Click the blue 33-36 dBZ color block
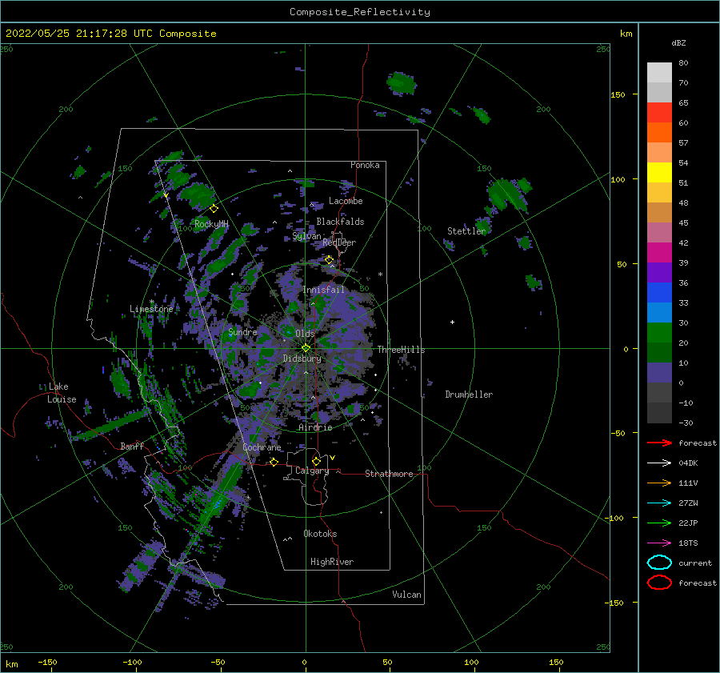720x673 pixels. point(659,293)
